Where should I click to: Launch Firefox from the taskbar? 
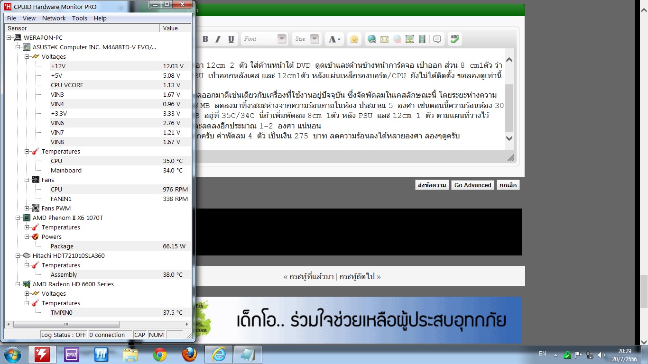[x=189, y=355]
